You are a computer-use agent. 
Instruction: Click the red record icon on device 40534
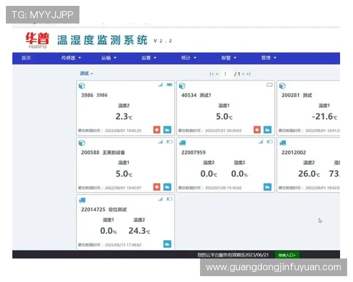click(x=257, y=129)
